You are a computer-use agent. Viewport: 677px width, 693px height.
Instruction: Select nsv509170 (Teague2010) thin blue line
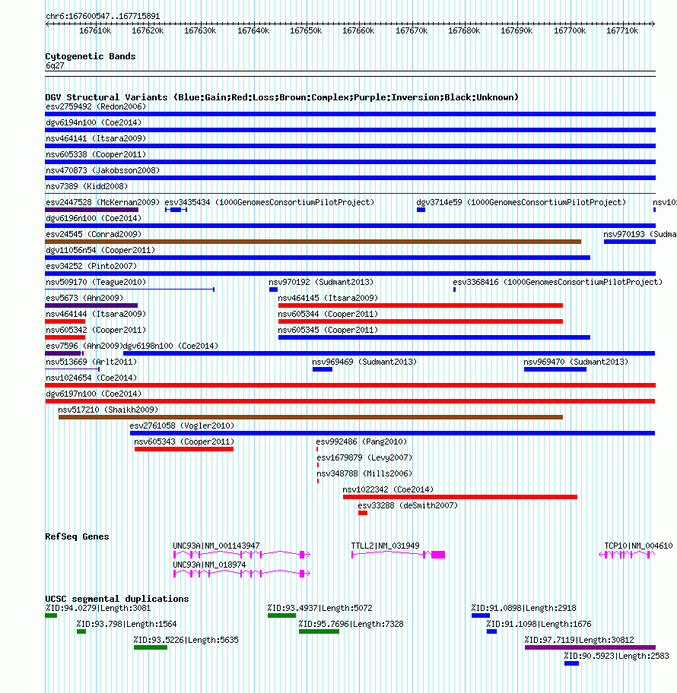(129, 290)
